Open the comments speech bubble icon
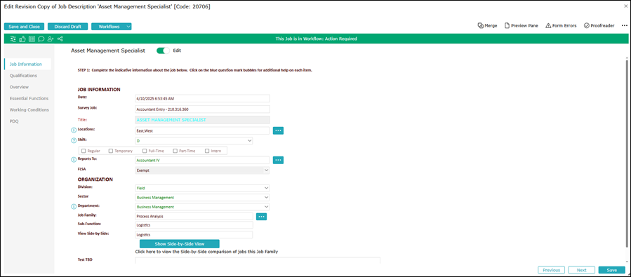The image size is (631, 277). point(41,39)
